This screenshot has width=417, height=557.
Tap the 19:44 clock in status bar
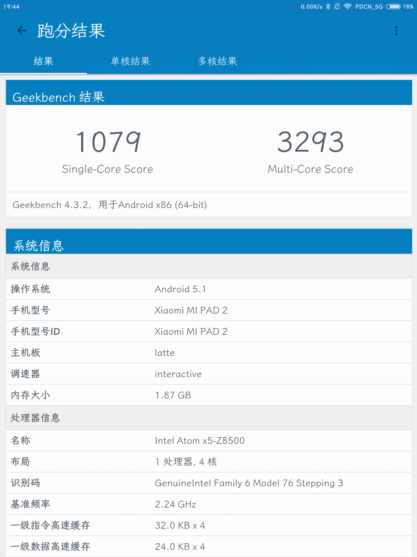(12, 7)
